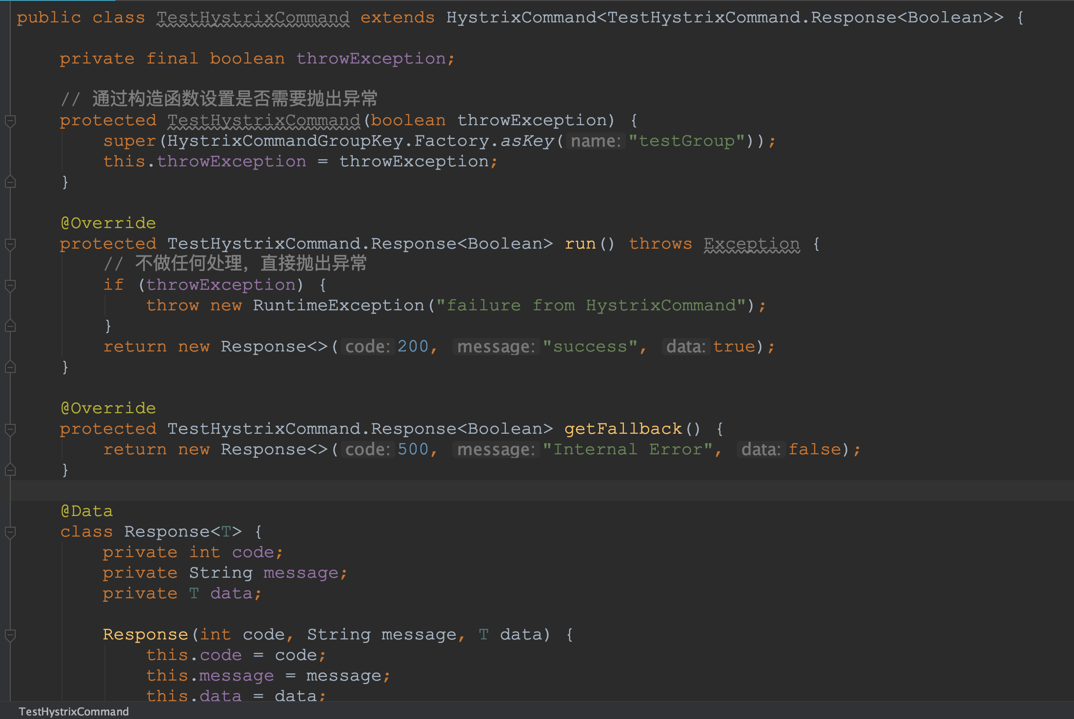1074x719 pixels.
Task: Click the 'false' literal in getFallback return
Action: pos(815,449)
